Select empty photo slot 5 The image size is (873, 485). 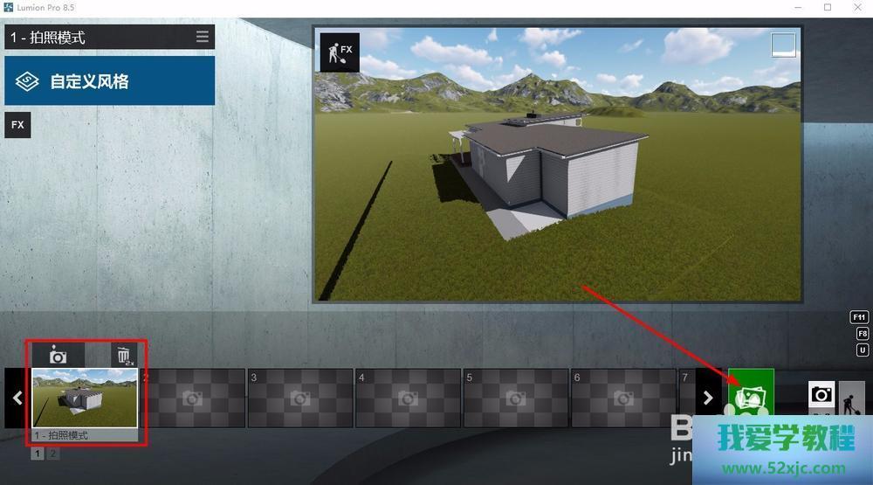(515, 398)
